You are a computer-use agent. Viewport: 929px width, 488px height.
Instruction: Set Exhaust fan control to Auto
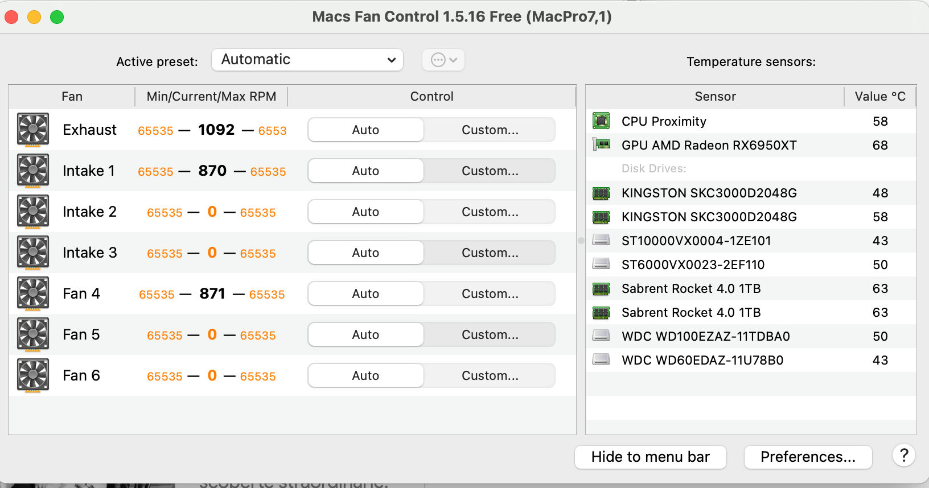pos(365,130)
